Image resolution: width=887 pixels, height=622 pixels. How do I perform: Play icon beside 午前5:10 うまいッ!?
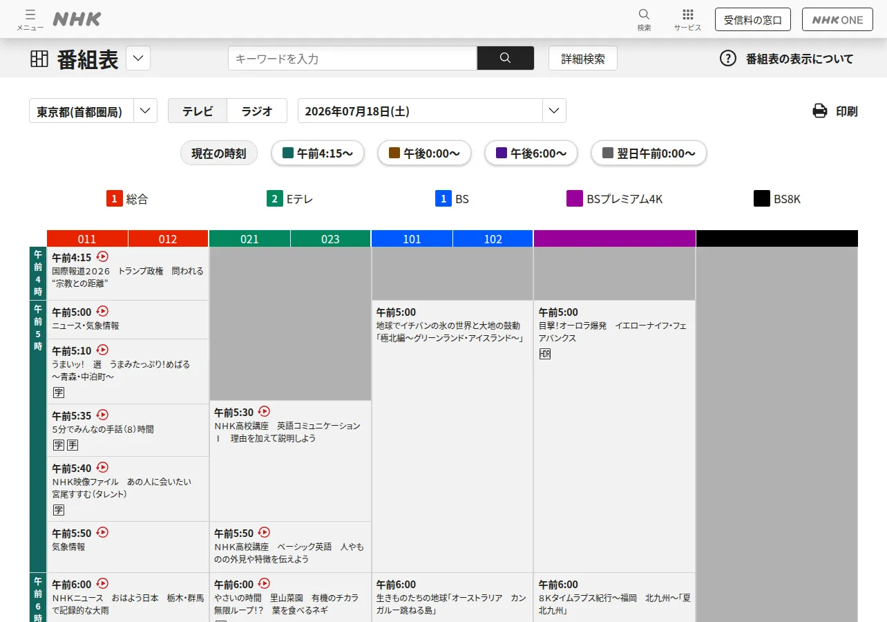point(102,350)
